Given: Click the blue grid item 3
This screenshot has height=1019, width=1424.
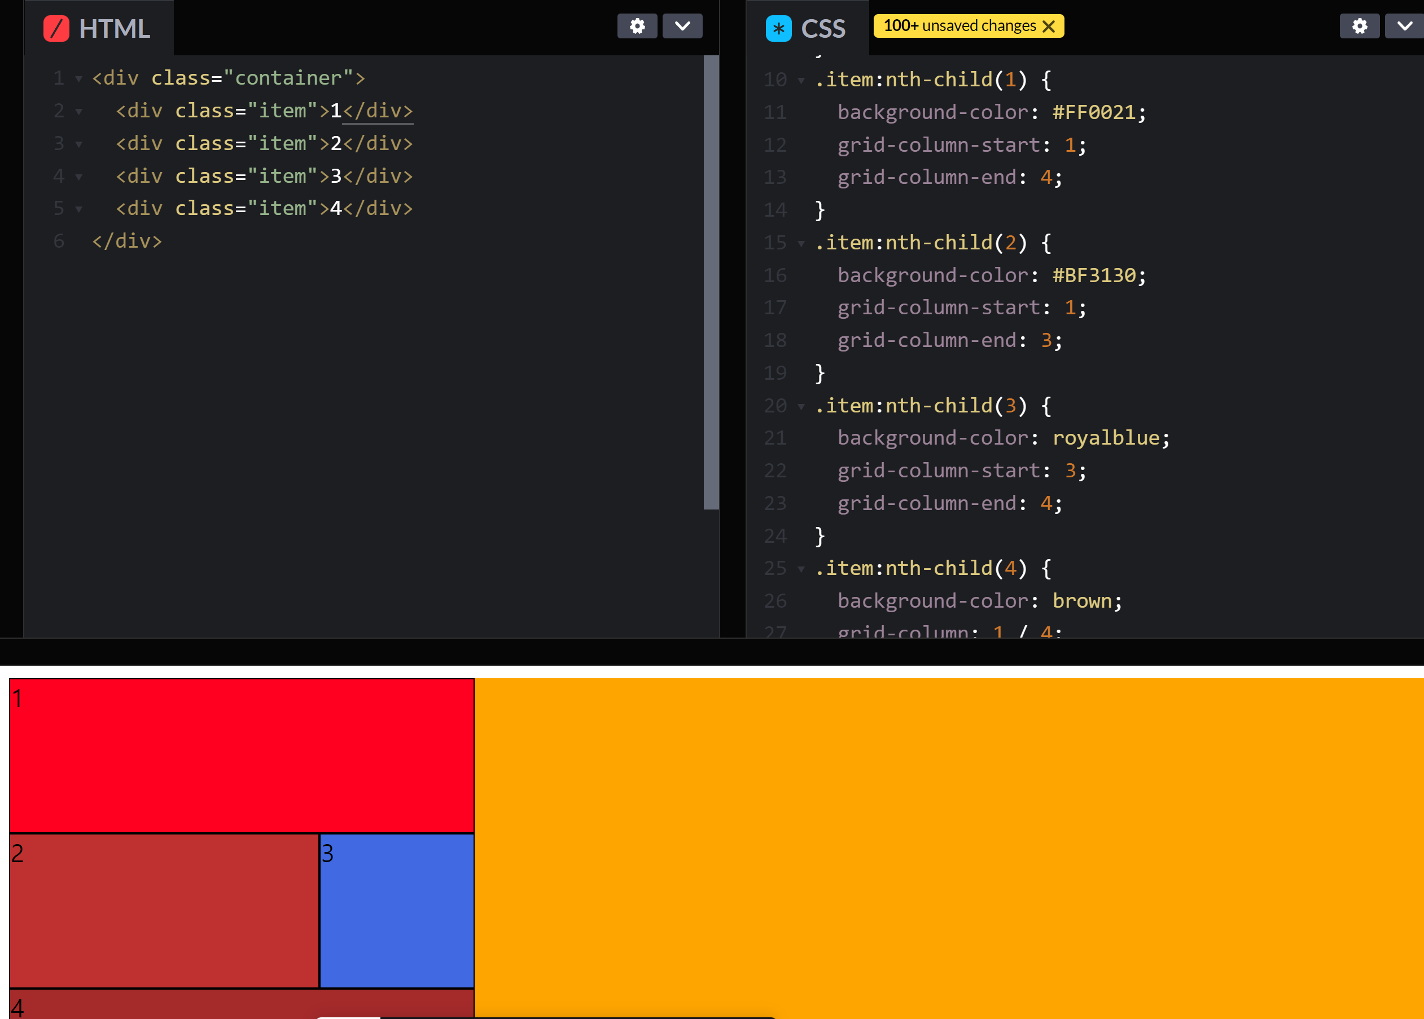Looking at the screenshot, I should coord(397,911).
